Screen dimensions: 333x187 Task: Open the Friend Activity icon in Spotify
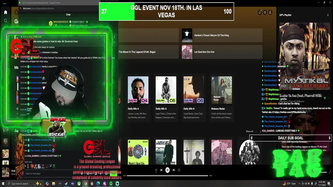265,12
